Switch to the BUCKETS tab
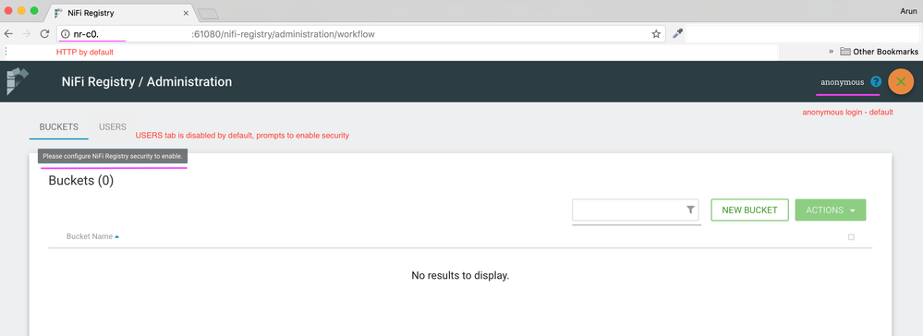The height and width of the screenshot is (336, 923). point(59,127)
